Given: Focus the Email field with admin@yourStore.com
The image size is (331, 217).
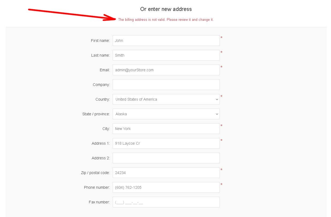Looking at the screenshot, I should coord(166,70).
